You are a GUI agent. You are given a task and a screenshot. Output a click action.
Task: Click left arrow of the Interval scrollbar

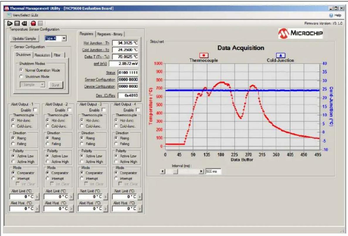point(163,171)
